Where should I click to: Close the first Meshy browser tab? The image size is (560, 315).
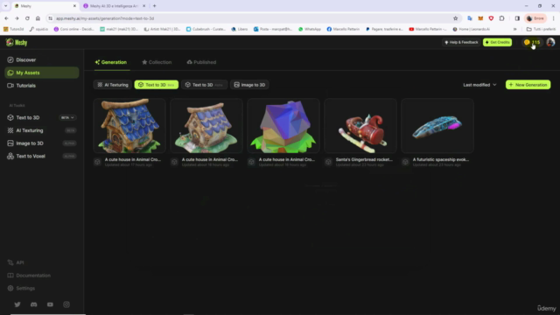pyautogui.click(x=74, y=6)
